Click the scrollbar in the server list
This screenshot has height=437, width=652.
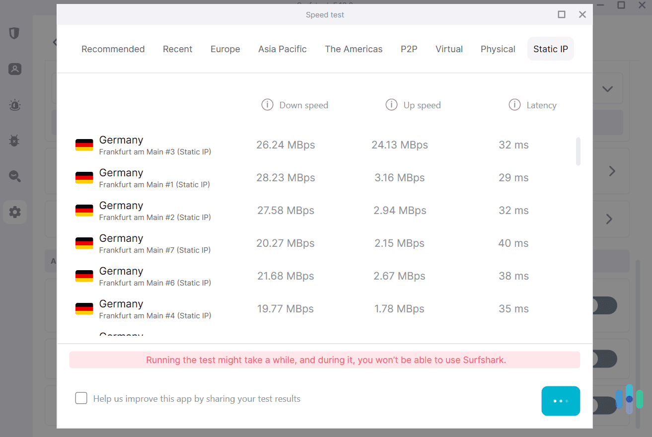click(x=578, y=151)
